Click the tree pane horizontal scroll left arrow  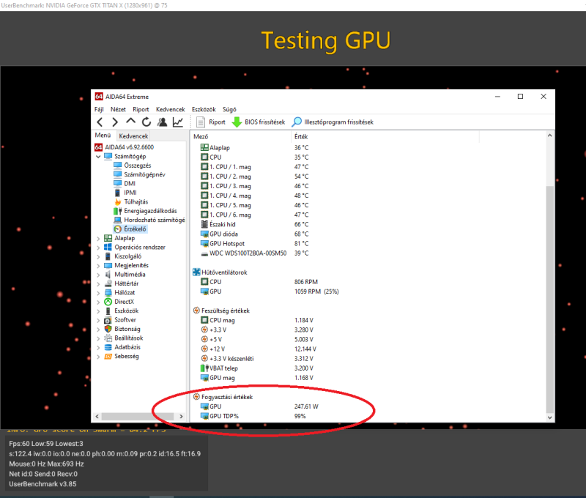pos(97,417)
